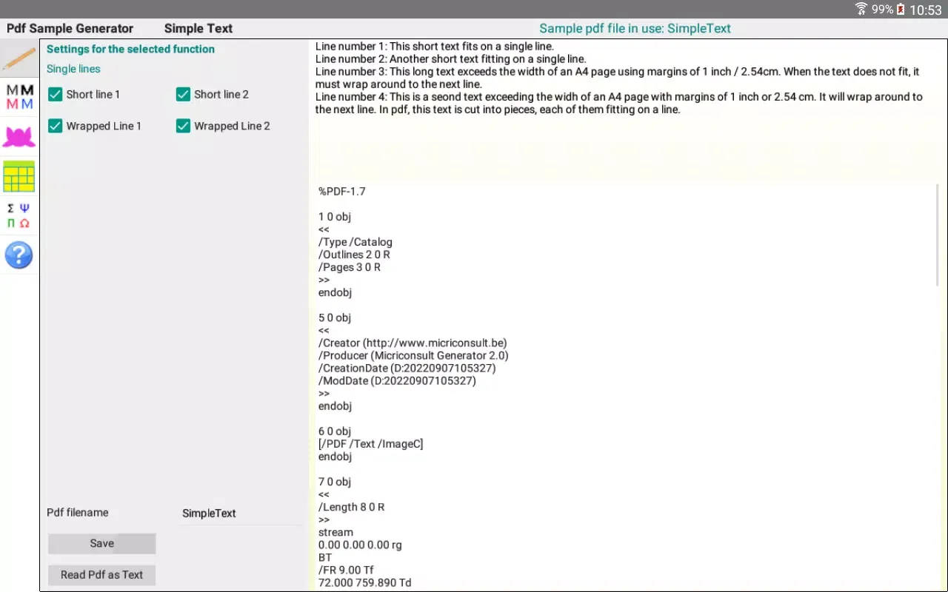
Task: Click the '0.00 0.00 0.00 rg' line
Action: click(x=360, y=545)
